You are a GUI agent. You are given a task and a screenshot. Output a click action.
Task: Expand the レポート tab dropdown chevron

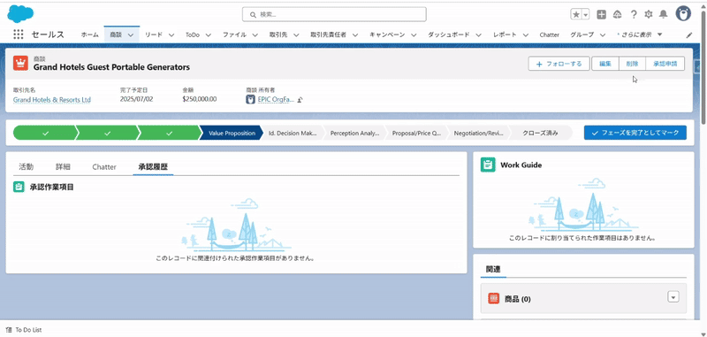(526, 34)
